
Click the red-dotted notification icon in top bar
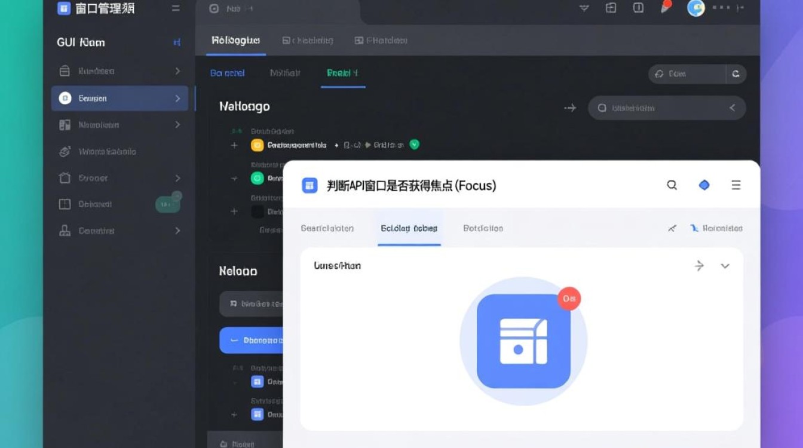point(665,7)
